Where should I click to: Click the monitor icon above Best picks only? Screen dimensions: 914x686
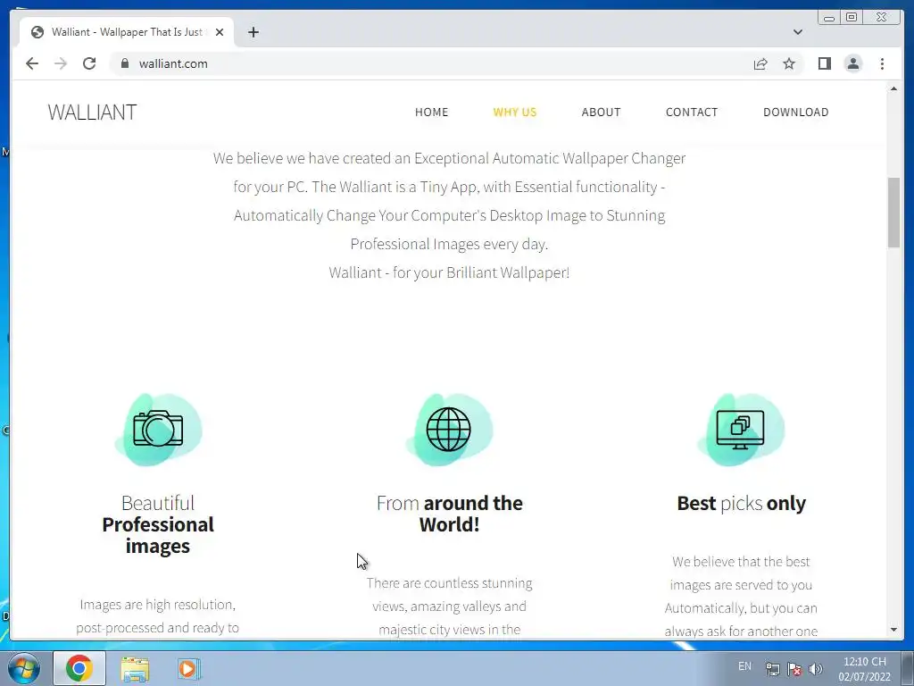(x=740, y=430)
